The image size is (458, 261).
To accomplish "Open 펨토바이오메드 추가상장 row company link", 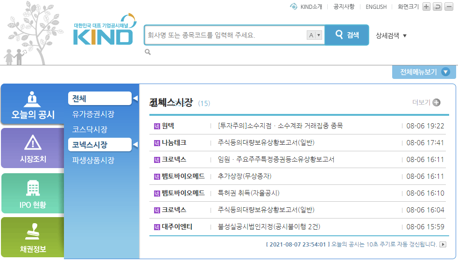I will (x=183, y=176).
